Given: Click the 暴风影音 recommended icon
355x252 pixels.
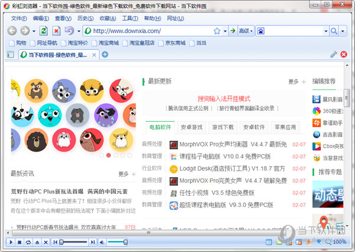Looking at the screenshot, I should tap(317, 100).
